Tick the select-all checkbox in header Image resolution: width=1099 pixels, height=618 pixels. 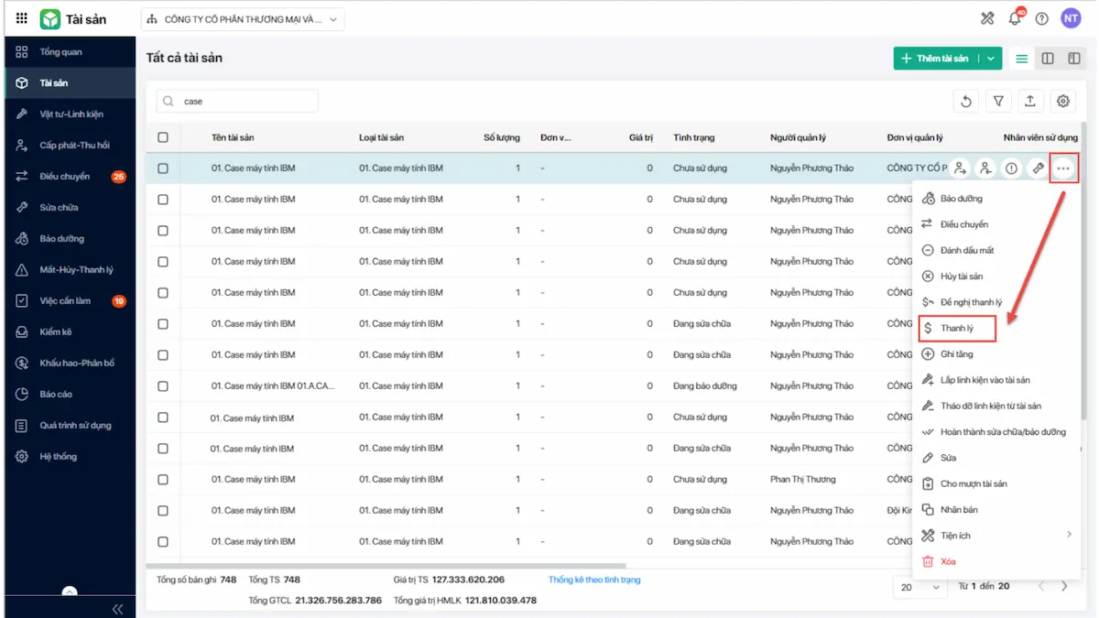point(163,137)
